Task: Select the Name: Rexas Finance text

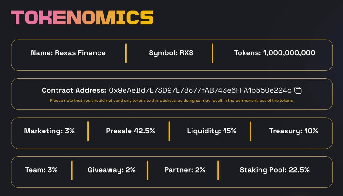Action: (x=68, y=53)
